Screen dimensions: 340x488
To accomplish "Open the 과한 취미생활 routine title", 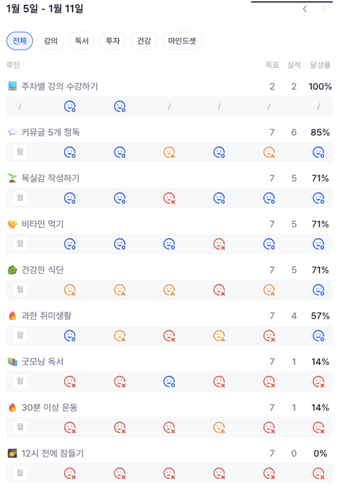I will pos(46,316).
